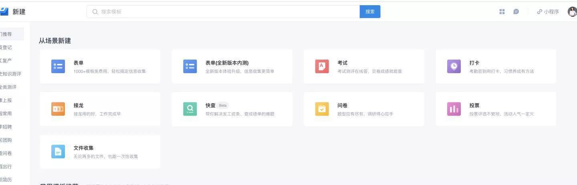Click the blue 表单 form icon

point(58,66)
